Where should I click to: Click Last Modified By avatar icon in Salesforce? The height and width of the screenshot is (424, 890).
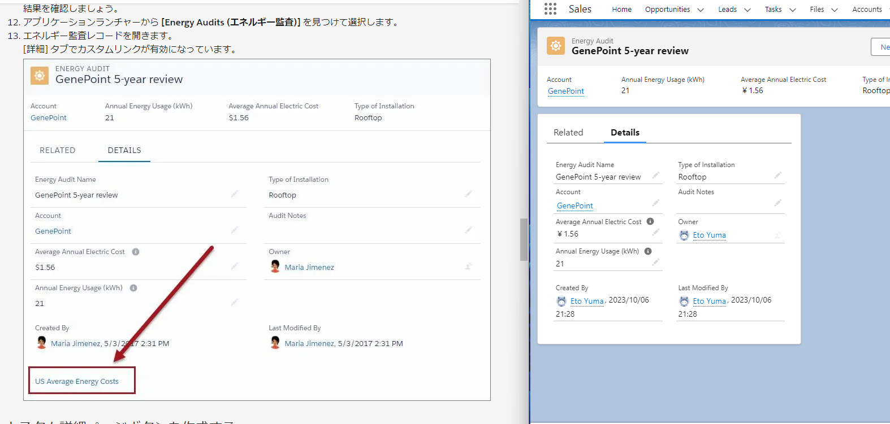(x=684, y=301)
